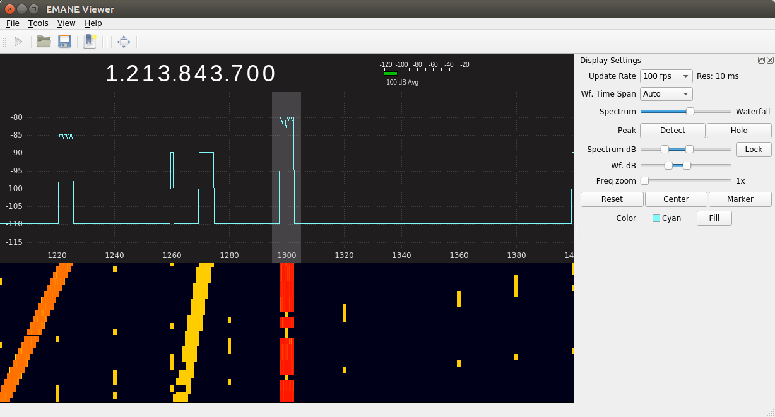Click the Cyan color swatch
The height and width of the screenshot is (417, 775).
pos(656,218)
